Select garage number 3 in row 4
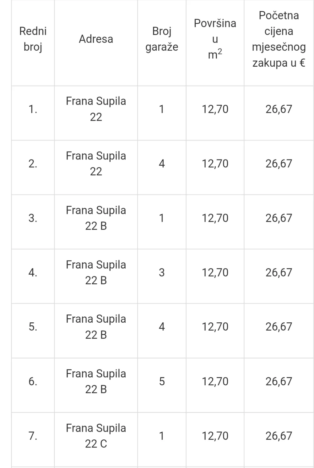The width and height of the screenshot is (314, 468). (162, 272)
